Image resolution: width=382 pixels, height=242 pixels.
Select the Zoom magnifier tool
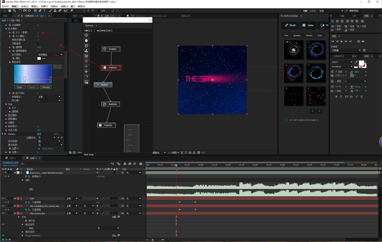coord(14,11)
